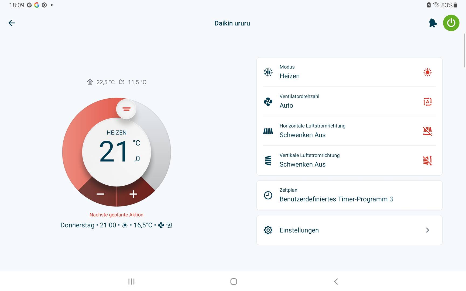
Task: Open notifications bell icon
Action: 433,23
